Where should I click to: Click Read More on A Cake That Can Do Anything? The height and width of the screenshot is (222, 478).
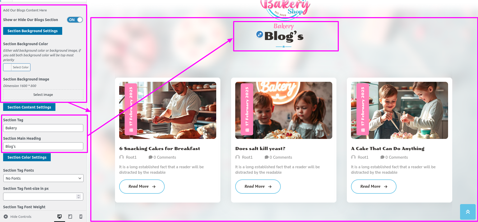pyautogui.click(x=374, y=186)
